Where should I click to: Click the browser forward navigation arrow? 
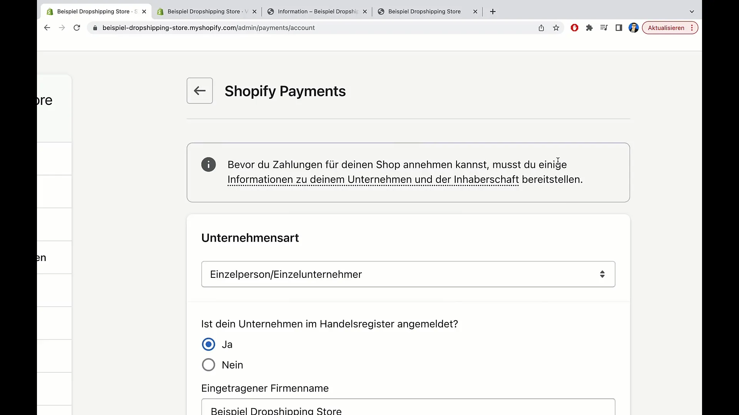(62, 28)
